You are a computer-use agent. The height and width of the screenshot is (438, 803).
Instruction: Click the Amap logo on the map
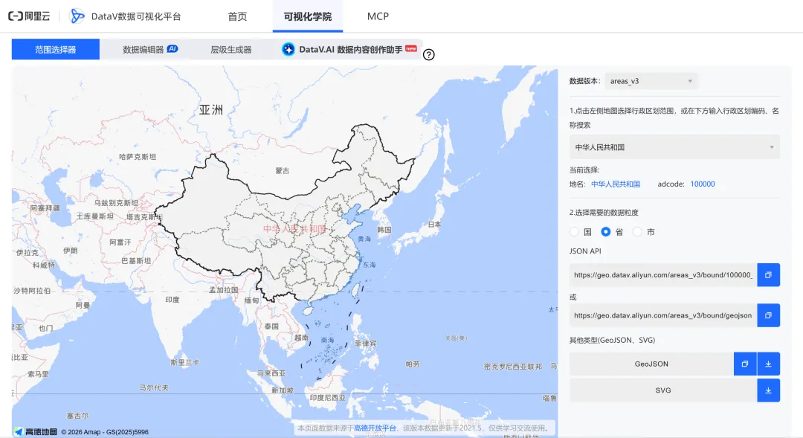click(36, 432)
